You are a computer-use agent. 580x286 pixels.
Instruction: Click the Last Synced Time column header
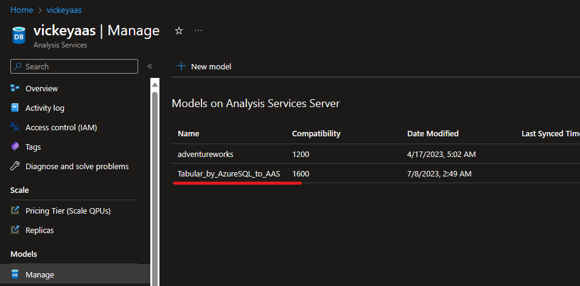tap(550, 133)
